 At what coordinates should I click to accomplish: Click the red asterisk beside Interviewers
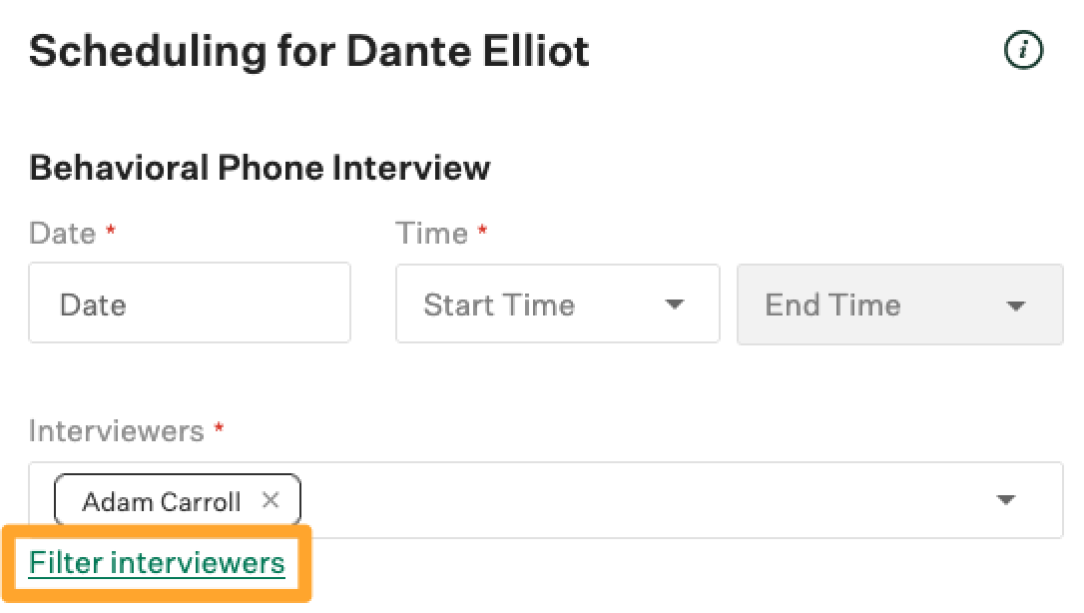(219, 427)
